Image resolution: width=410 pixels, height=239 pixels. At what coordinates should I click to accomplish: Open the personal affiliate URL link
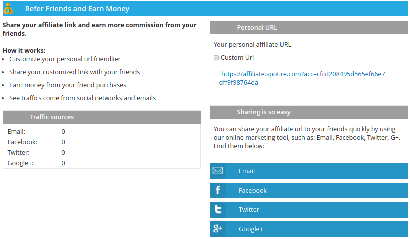(x=302, y=78)
